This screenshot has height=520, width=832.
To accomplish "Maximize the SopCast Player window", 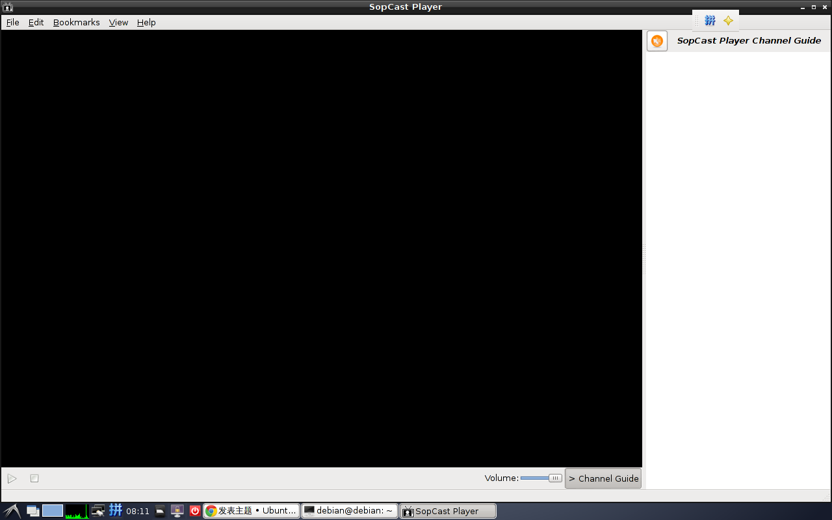I will (813, 7).
